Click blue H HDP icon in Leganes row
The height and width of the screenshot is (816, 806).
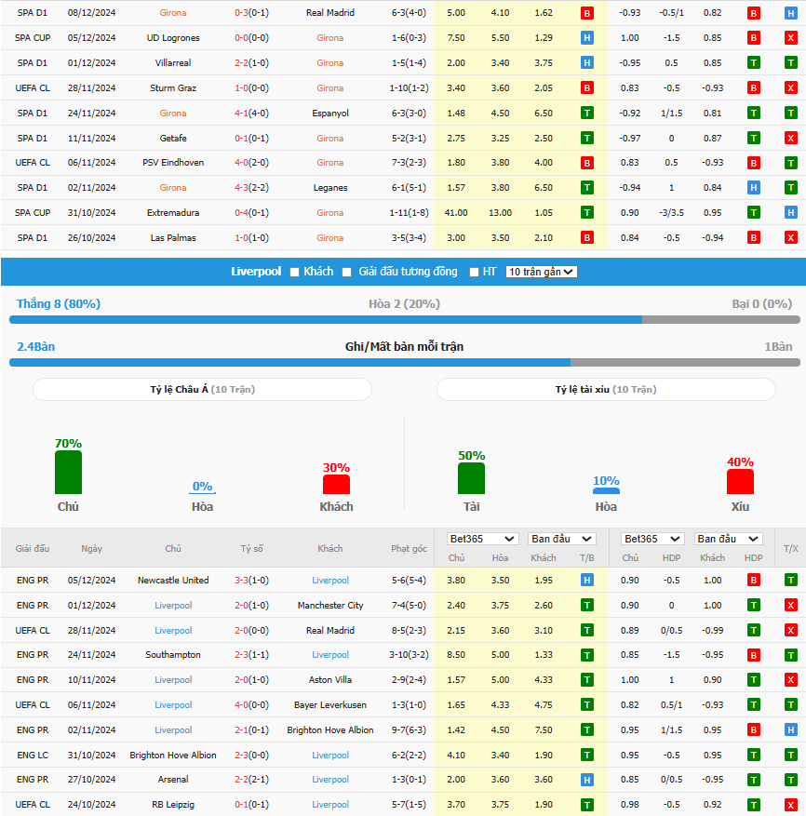coord(753,187)
